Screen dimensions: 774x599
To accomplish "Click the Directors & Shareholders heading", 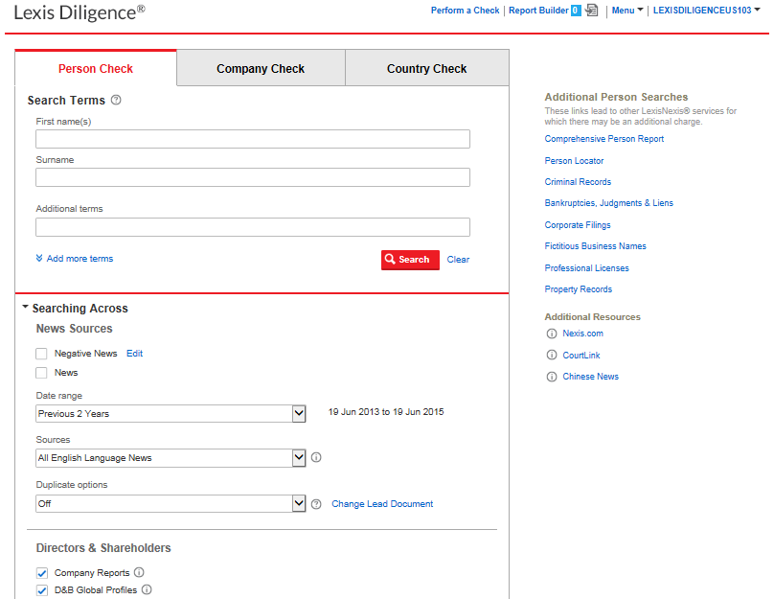I will tap(103, 547).
